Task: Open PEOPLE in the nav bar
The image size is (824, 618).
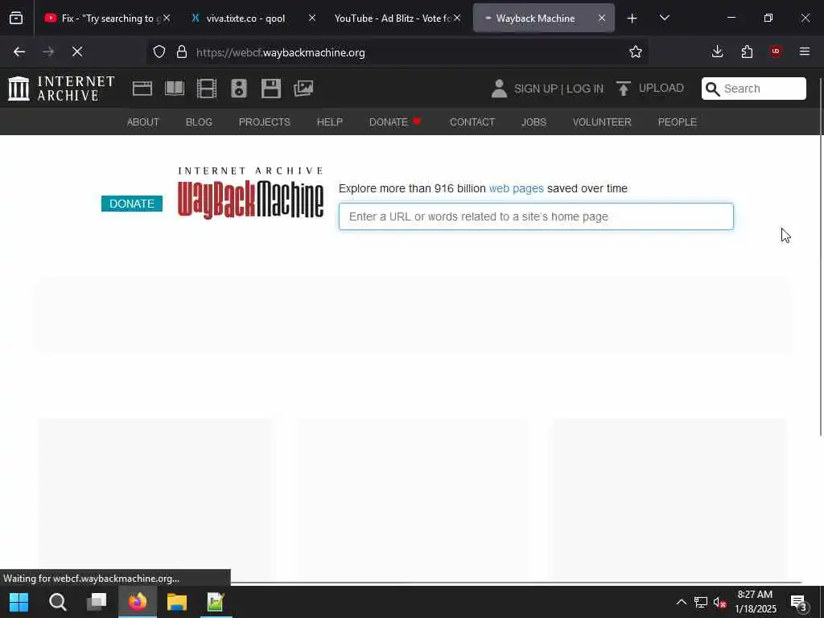Action: click(678, 122)
